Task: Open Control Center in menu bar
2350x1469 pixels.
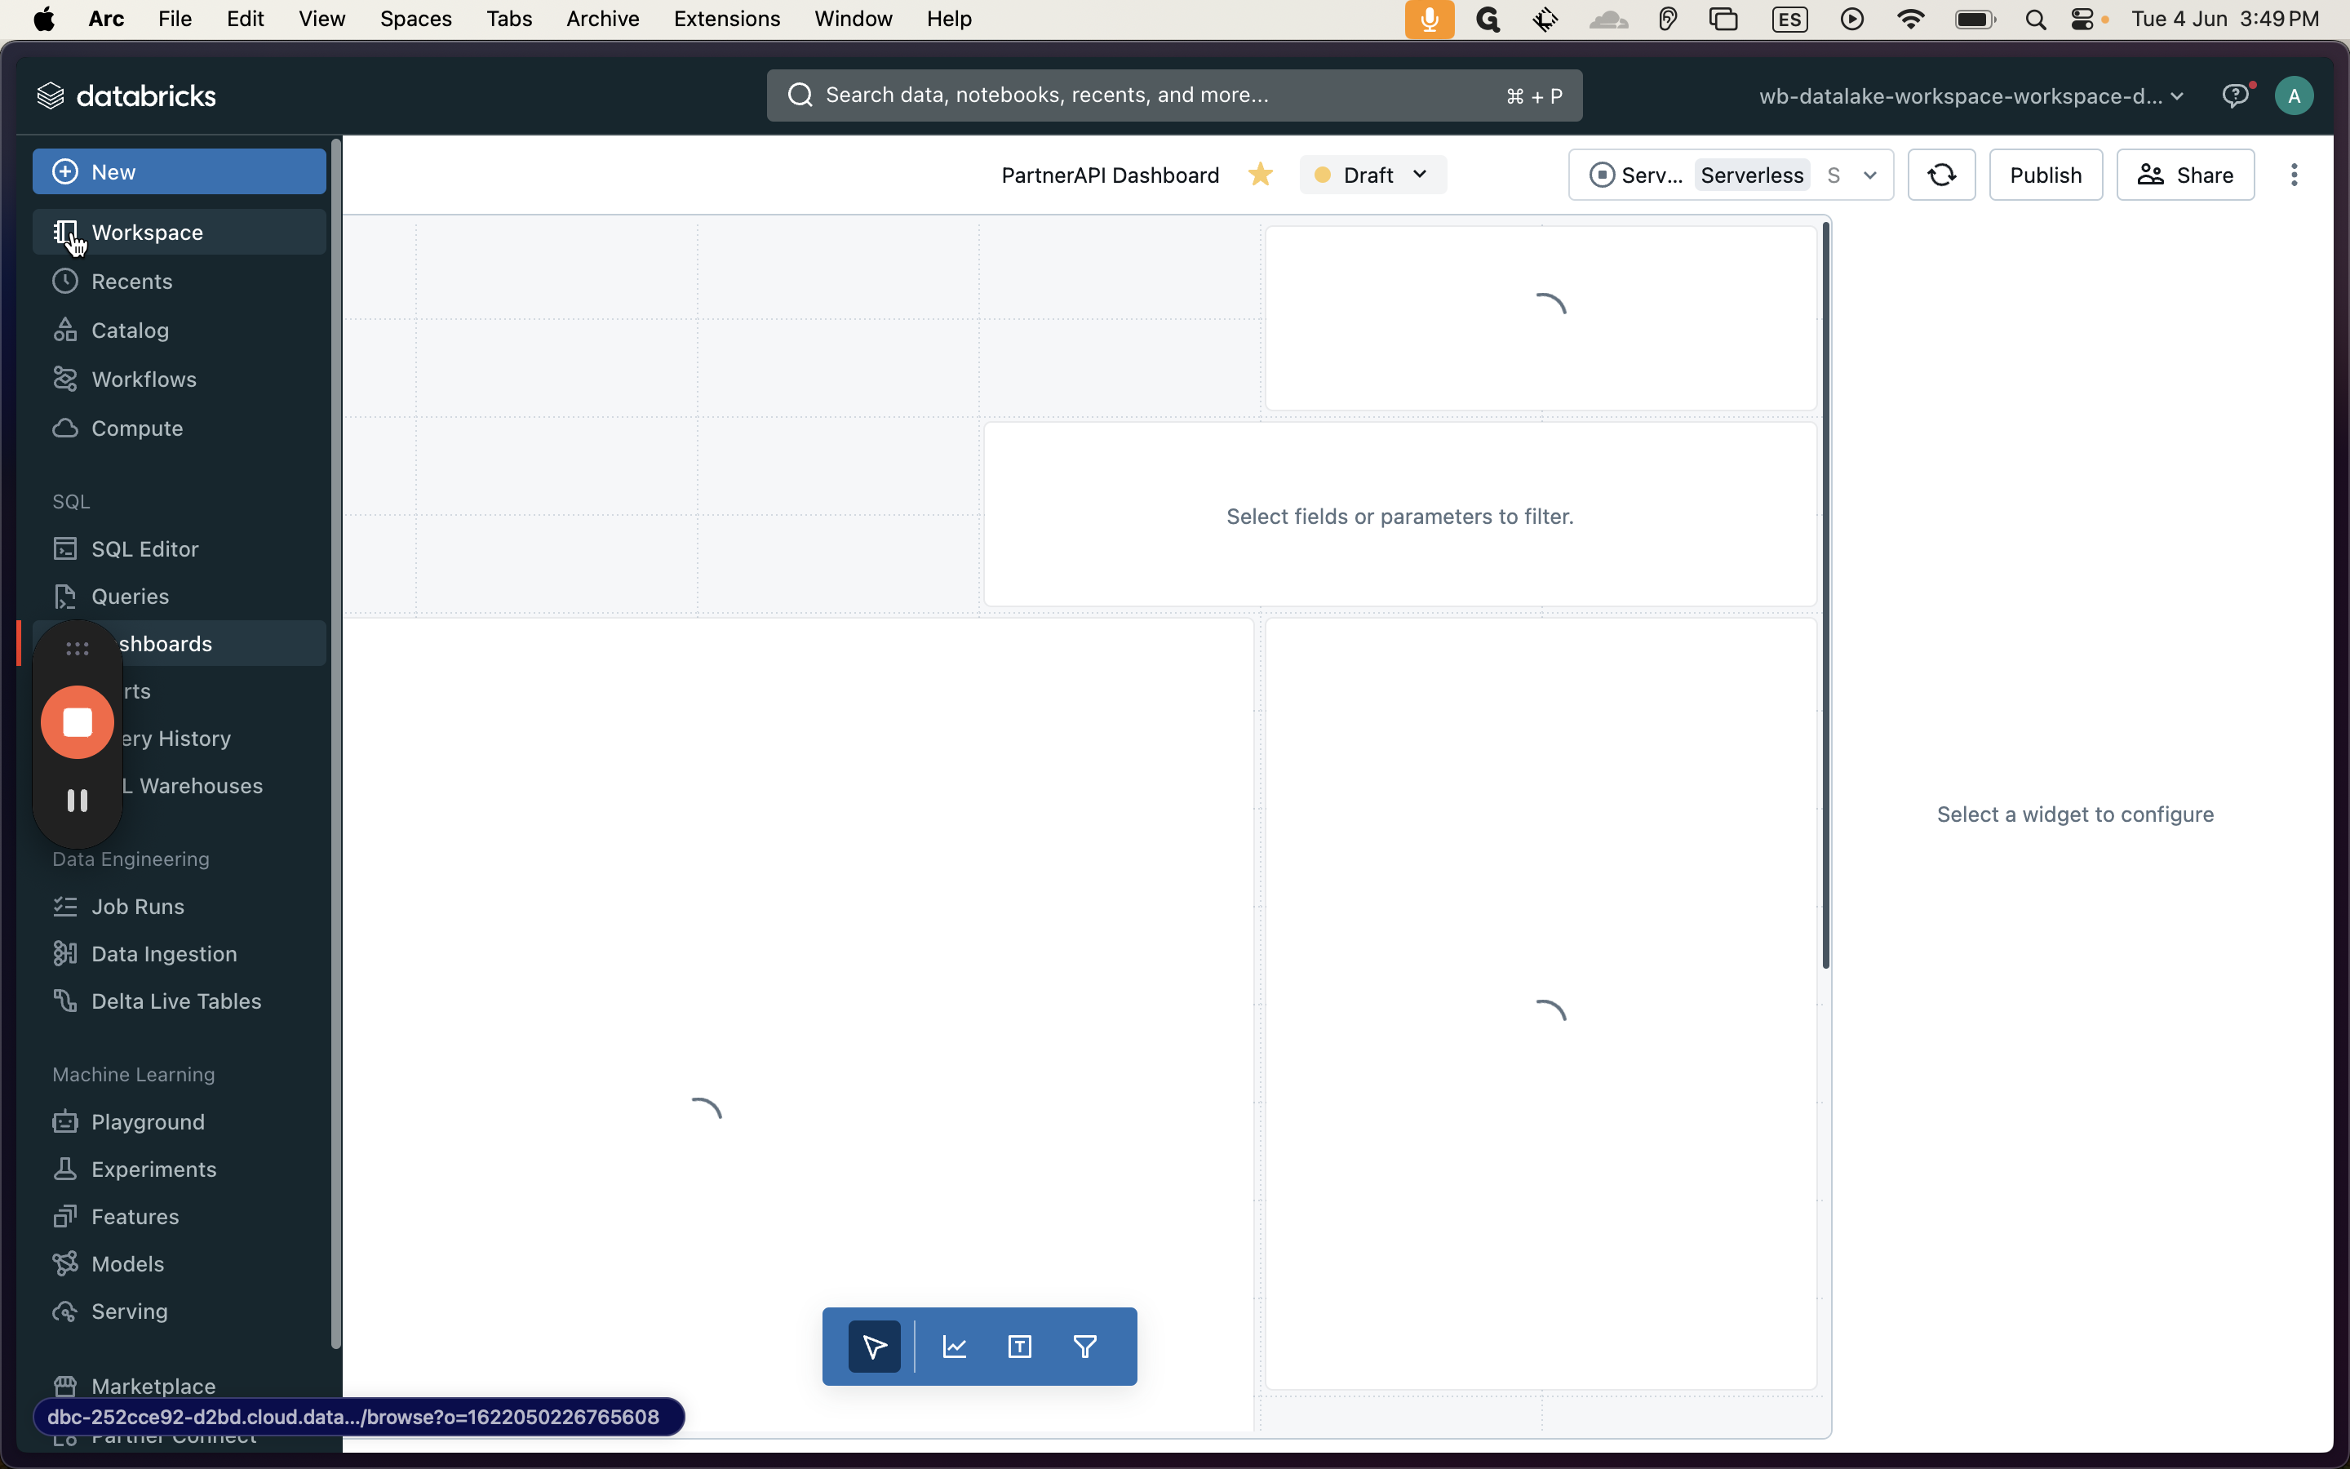Action: click(2082, 20)
